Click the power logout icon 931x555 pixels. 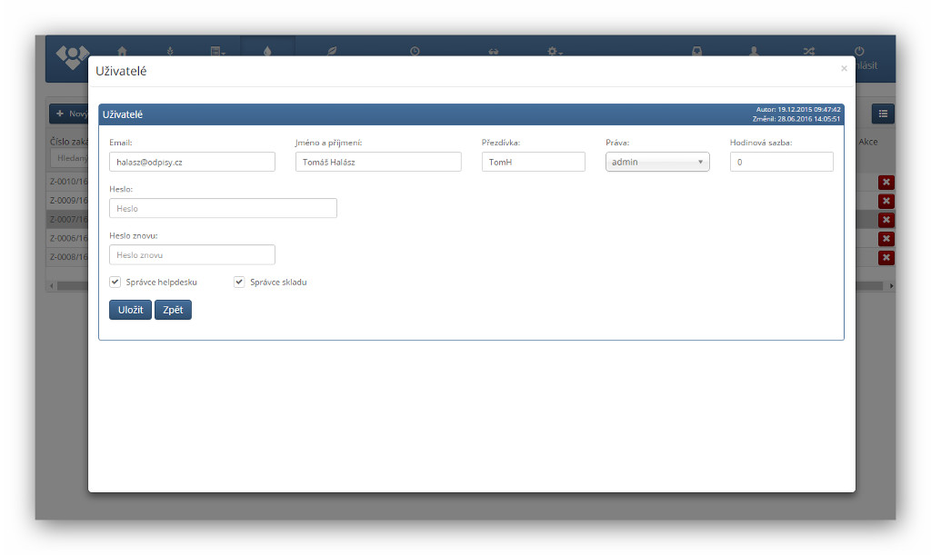[859, 51]
